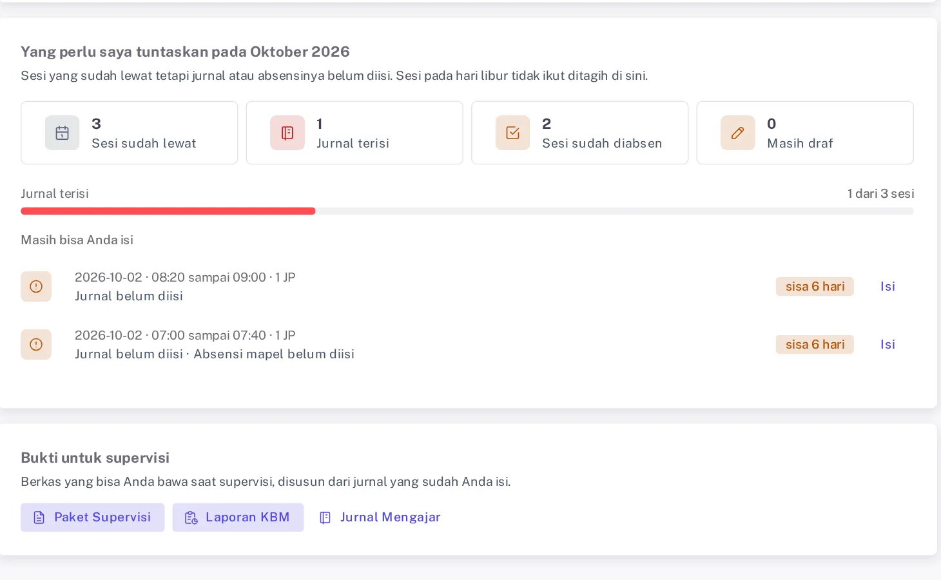Click the checkbox icon beside Sesi sudah diabsen
The height and width of the screenshot is (580, 941).
(x=512, y=133)
